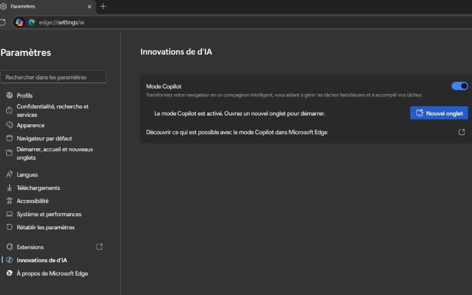Click the address bar edge://settings/ai
The image size is (472, 295).
coord(62,22)
